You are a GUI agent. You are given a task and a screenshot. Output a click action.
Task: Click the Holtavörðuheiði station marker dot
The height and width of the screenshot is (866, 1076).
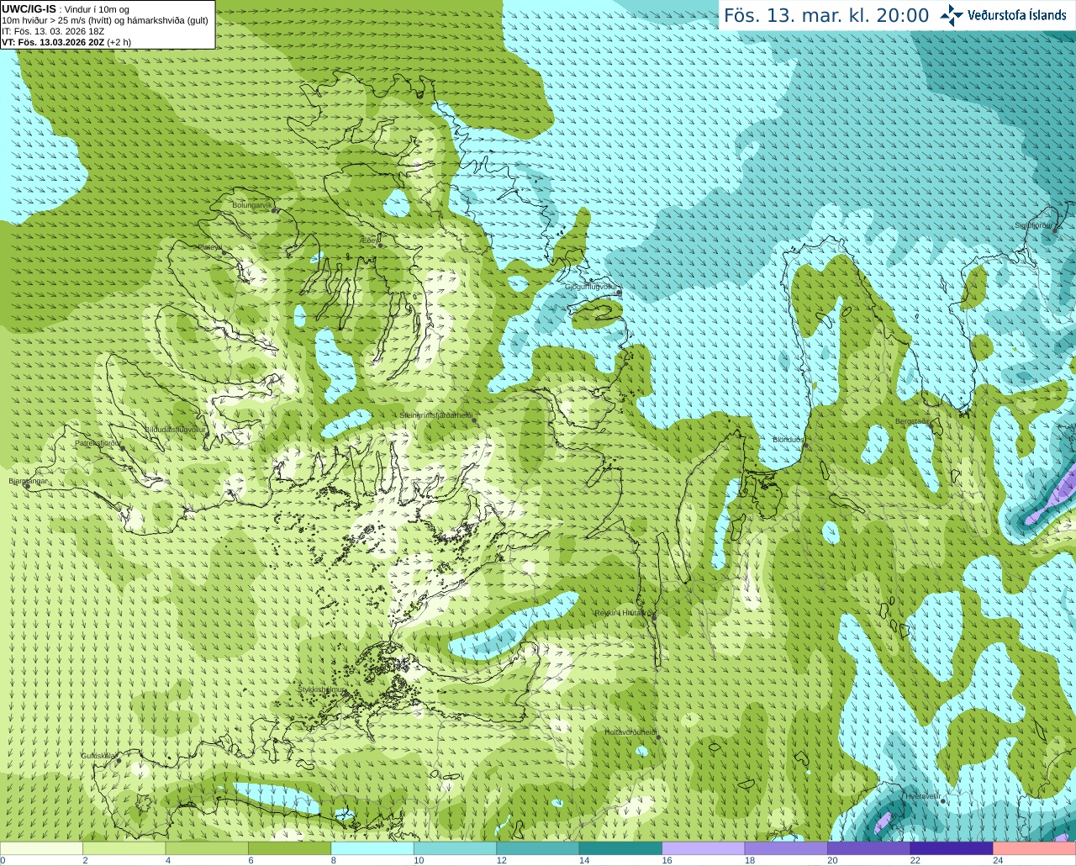pos(658,737)
